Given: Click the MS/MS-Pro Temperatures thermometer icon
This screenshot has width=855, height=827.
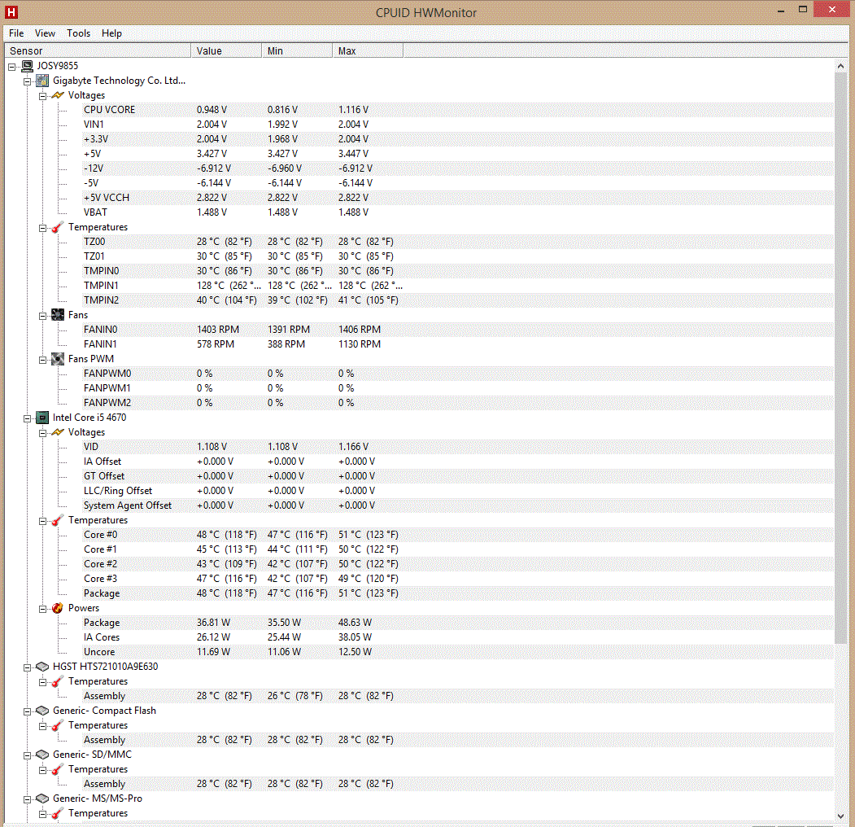Looking at the screenshot, I should click(x=58, y=813).
